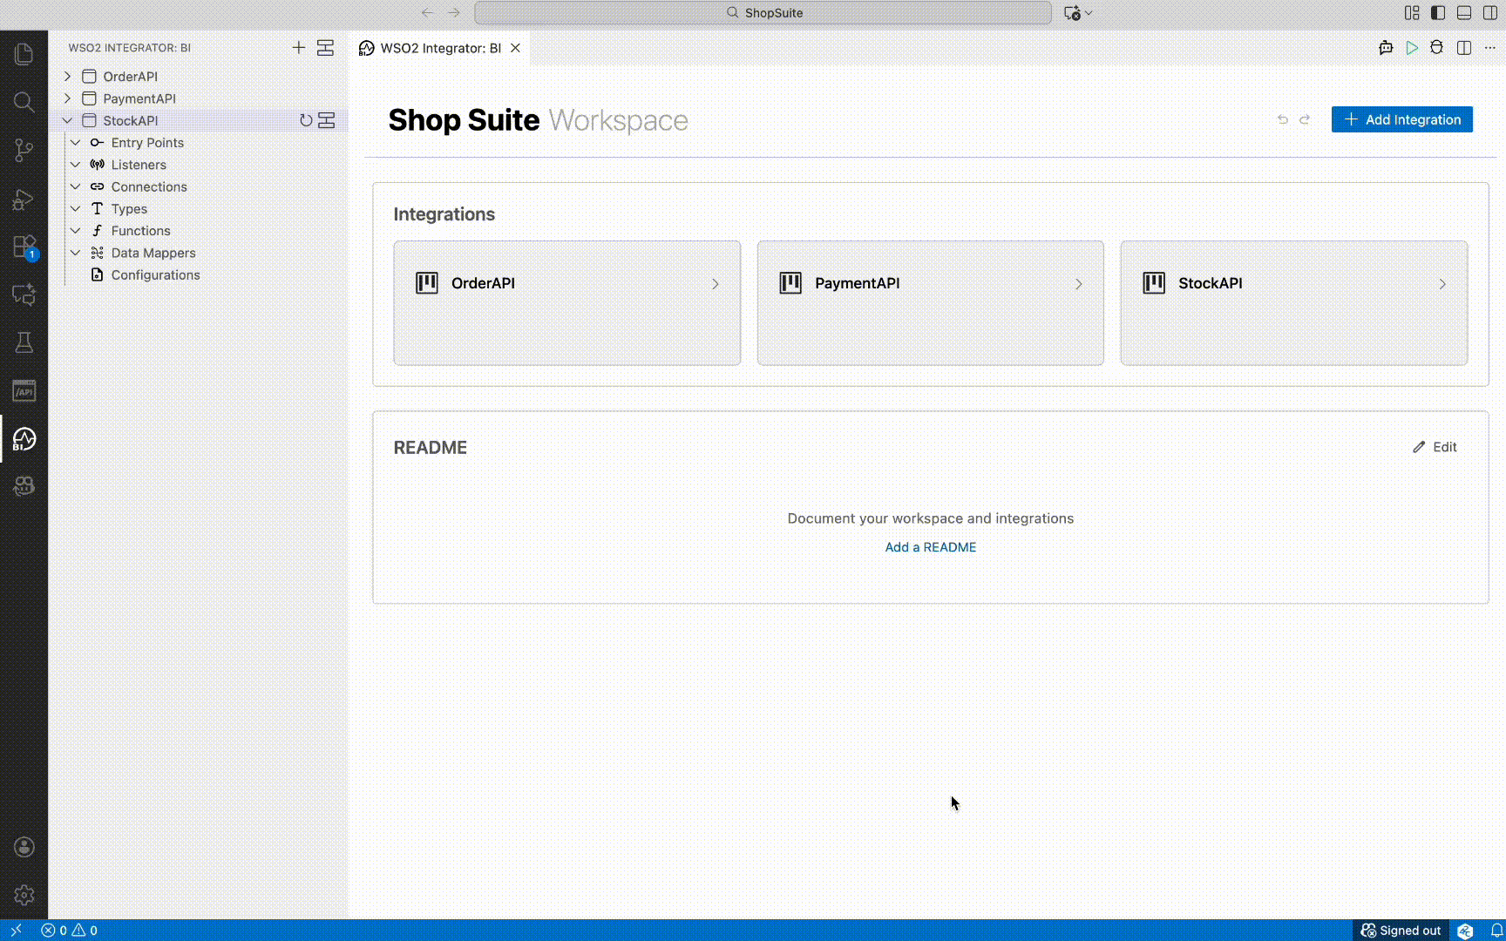The width and height of the screenshot is (1506, 941).
Task: Open the WSO2 Integrator BI activity bar icon
Action: (24, 440)
